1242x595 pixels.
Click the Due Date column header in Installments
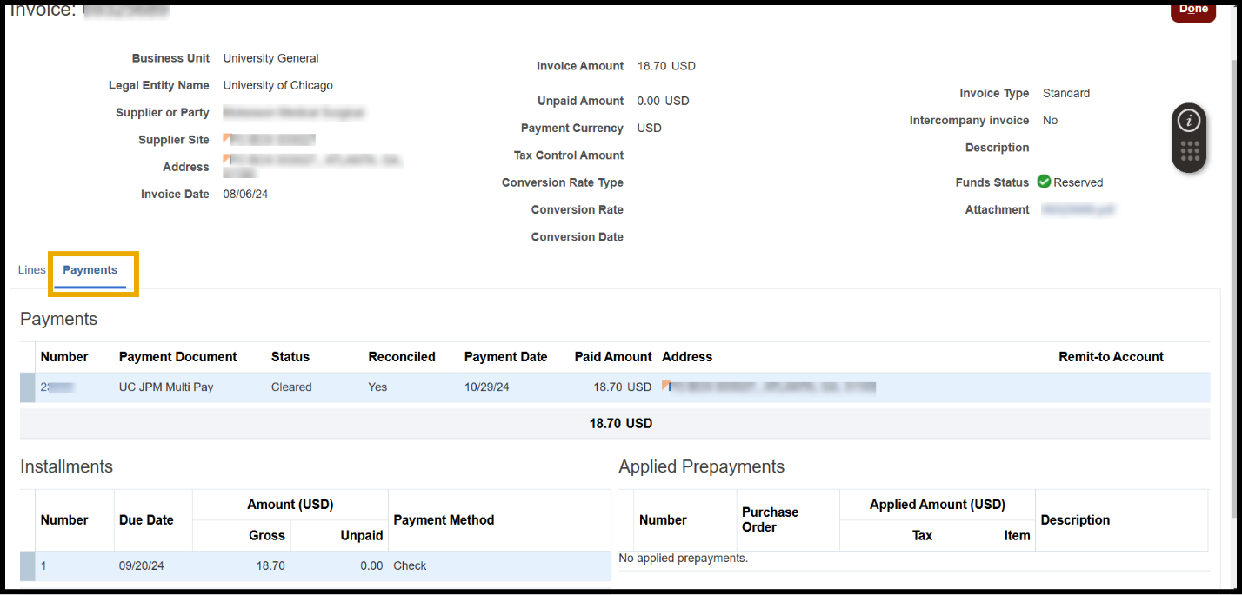(x=146, y=519)
